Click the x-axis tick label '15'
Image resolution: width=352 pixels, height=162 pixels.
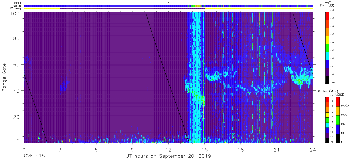[205, 149]
